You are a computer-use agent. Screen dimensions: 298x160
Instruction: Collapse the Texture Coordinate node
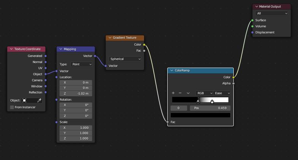tap(11, 49)
